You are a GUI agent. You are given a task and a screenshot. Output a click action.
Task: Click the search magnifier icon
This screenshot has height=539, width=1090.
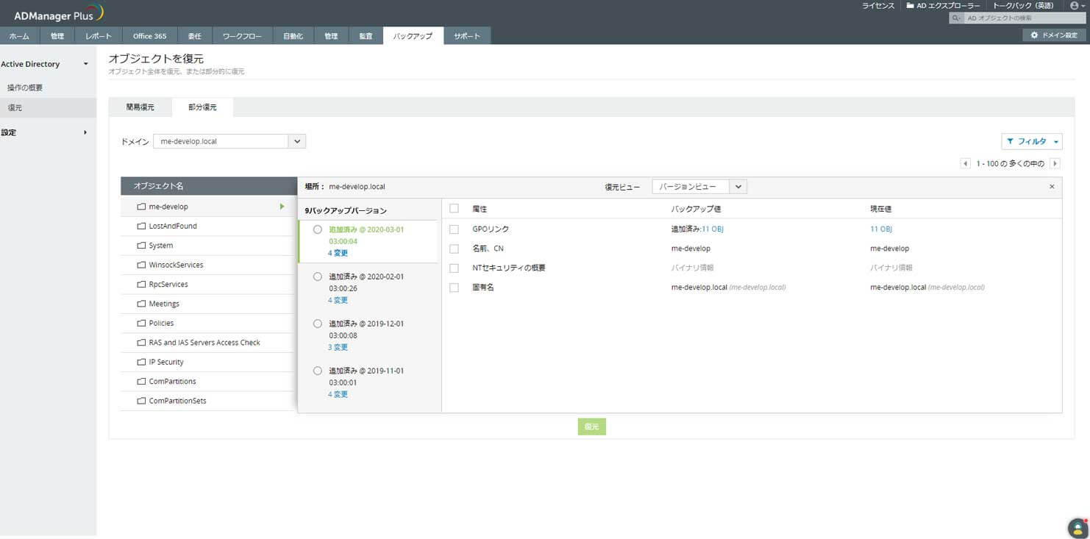pyautogui.click(x=955, y=18)
